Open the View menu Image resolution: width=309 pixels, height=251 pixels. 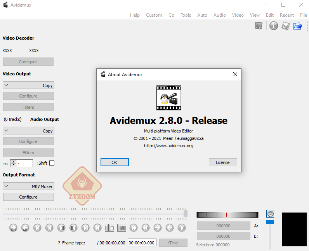coord(255,15)
